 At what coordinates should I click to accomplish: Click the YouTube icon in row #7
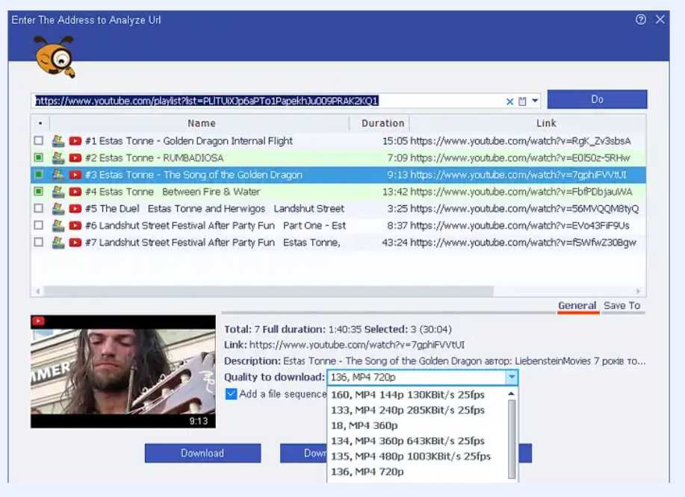click(x=75, y=243)
